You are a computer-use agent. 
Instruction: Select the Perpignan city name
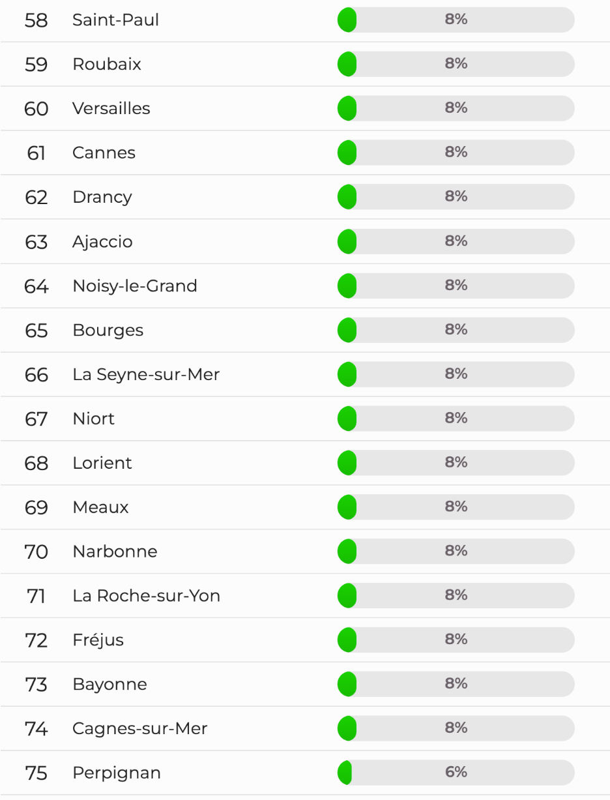[x=117, y=773]
